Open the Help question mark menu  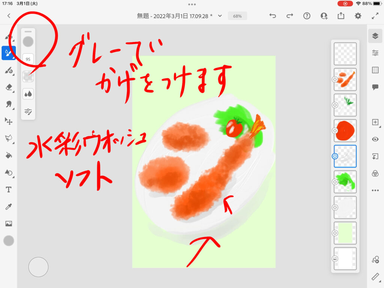307,16
